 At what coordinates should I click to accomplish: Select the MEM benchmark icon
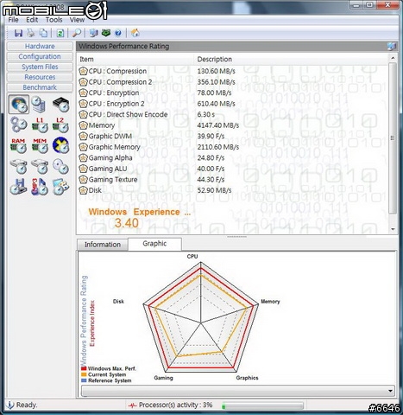tap(40, 145)
